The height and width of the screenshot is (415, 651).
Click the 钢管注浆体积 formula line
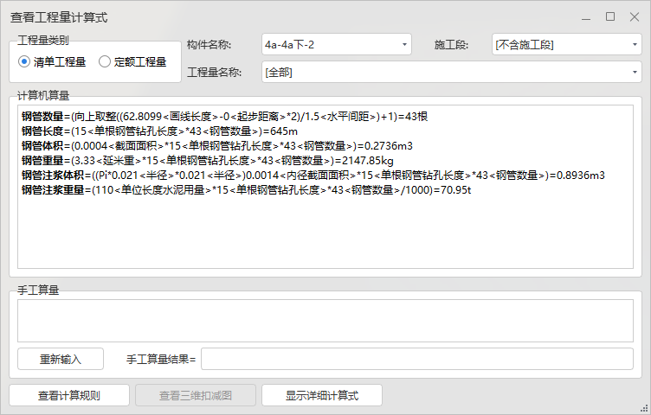pyautogui.click(x=313, y=176)
